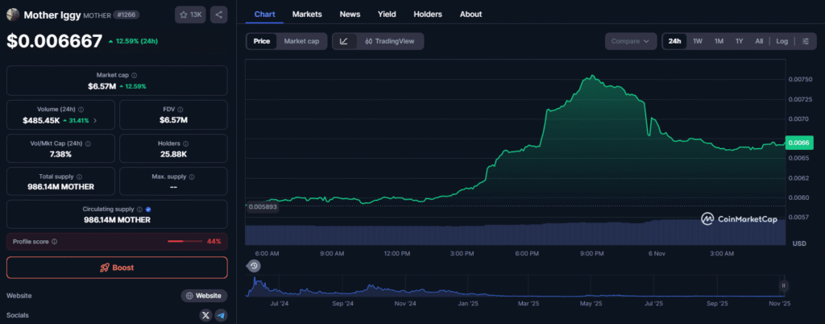Toggle Log scale on the chart
The width and height of the screenshot is (825, 324).
point(781,41)
